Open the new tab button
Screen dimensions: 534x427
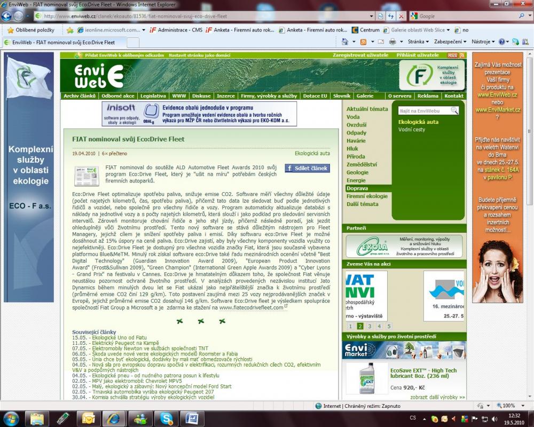click(x=133, y=43)
